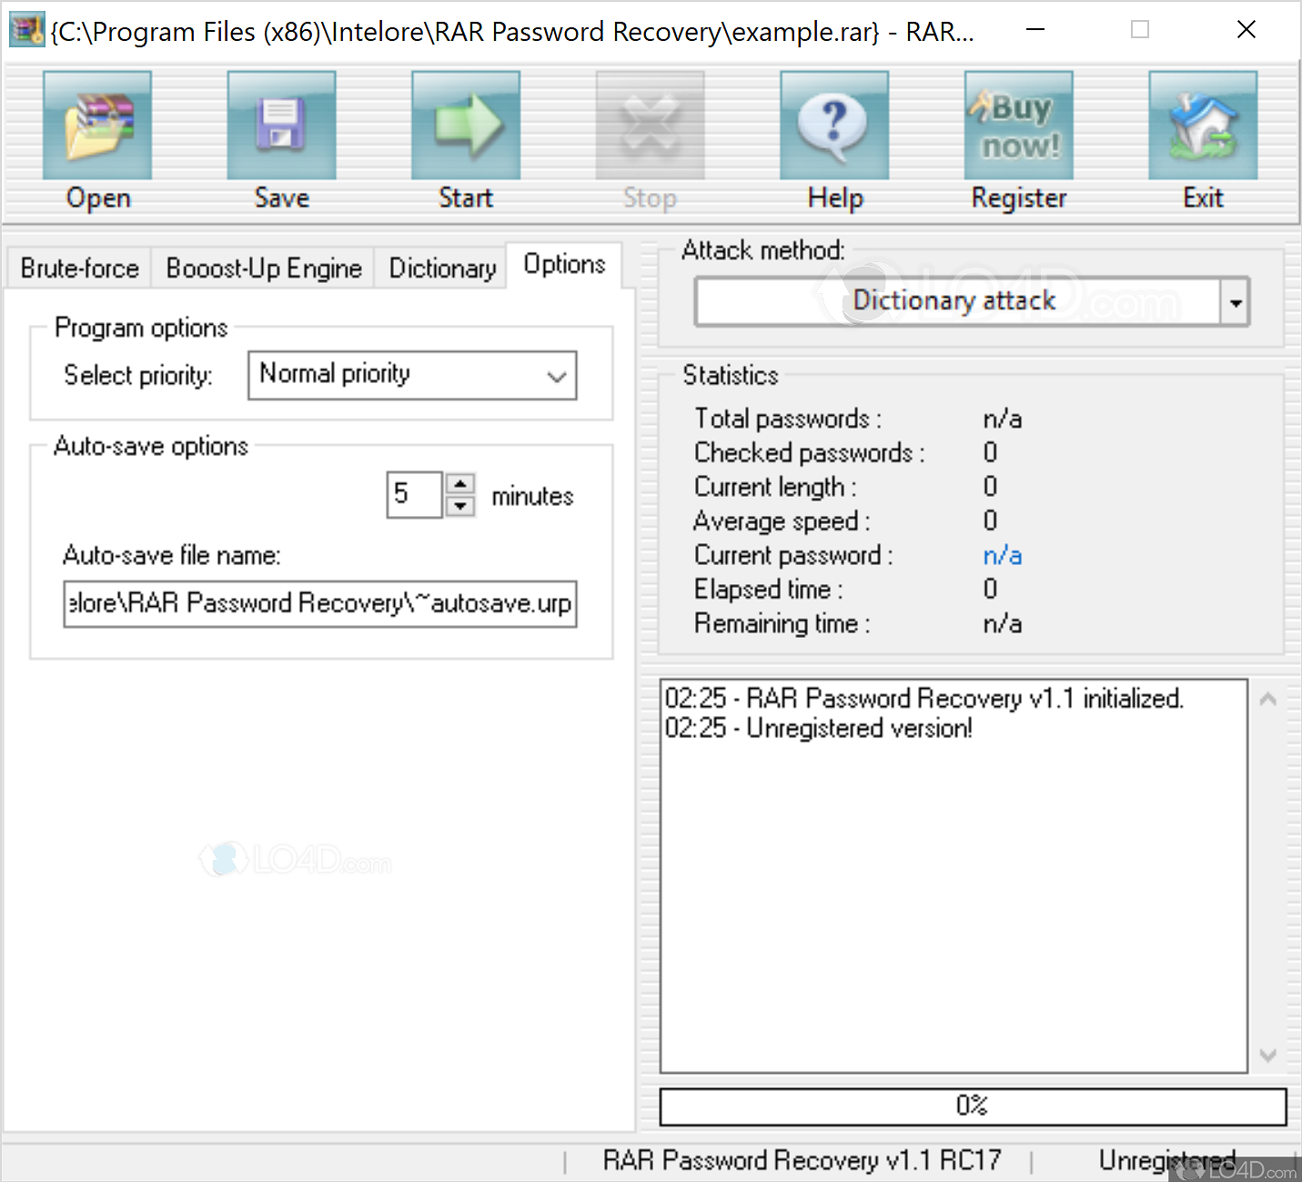Viewport: 1302px width, 1182px height.
Task: Increase auto-save minutes with up arrow
Action: tap(460, 484)
